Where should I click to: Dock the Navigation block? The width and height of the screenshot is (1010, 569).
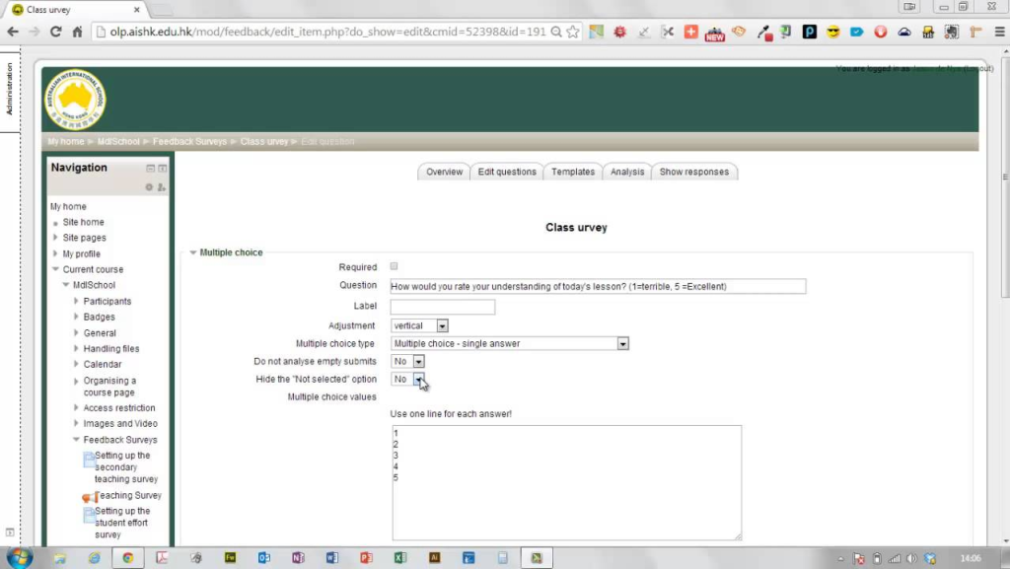point(163,169)
